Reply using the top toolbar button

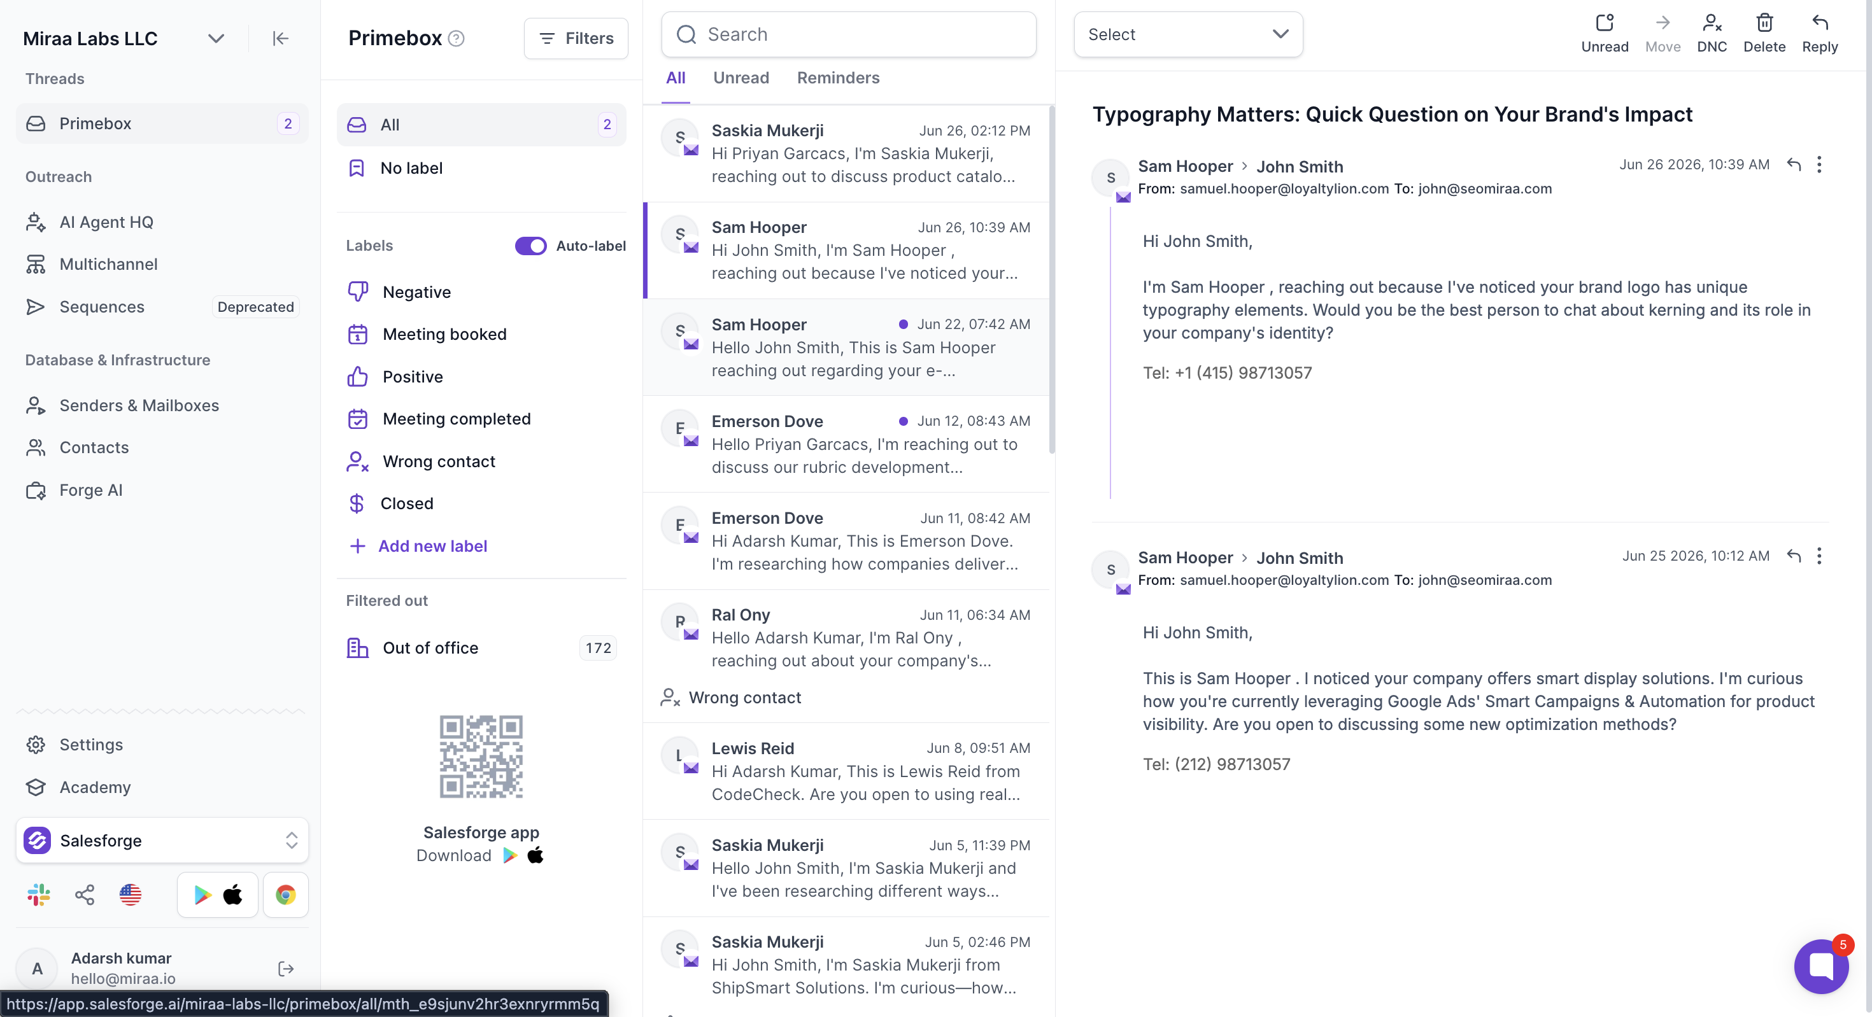(x=1819, y=34)
